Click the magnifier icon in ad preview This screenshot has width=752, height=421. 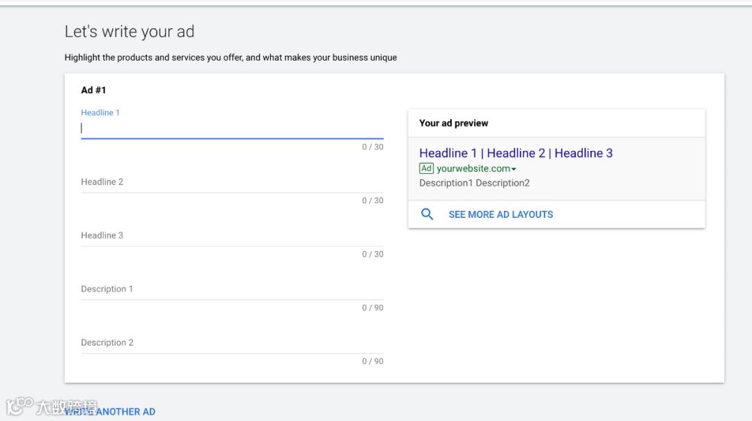coord(428,214)
